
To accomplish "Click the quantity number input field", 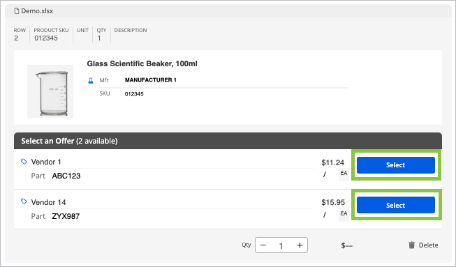I will (281, 245).
